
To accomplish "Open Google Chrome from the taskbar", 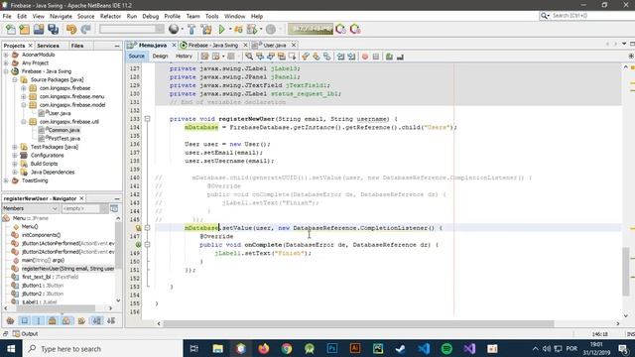I will click(287, 348).
